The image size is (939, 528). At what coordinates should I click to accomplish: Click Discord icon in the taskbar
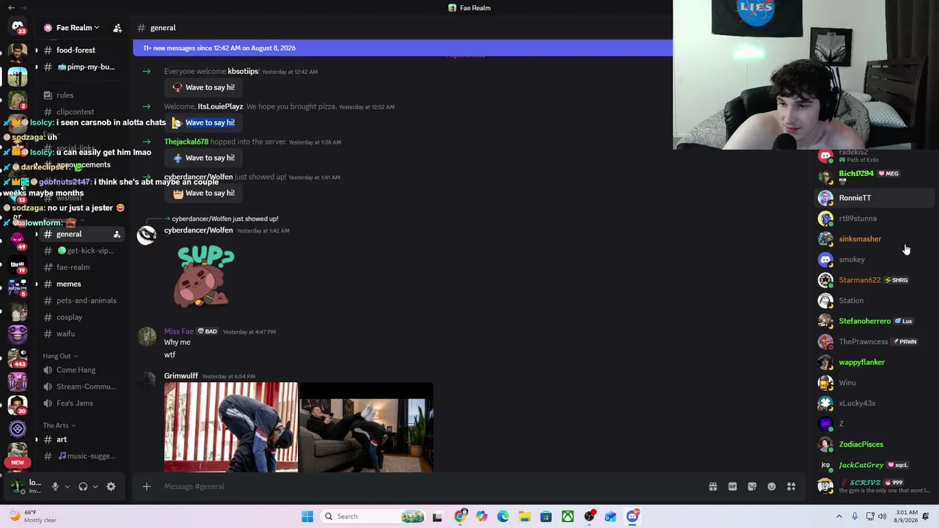pyautogui.click(x=632, y=516)
